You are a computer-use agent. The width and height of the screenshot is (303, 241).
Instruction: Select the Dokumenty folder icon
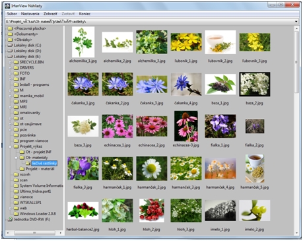(x=10, y=34)
